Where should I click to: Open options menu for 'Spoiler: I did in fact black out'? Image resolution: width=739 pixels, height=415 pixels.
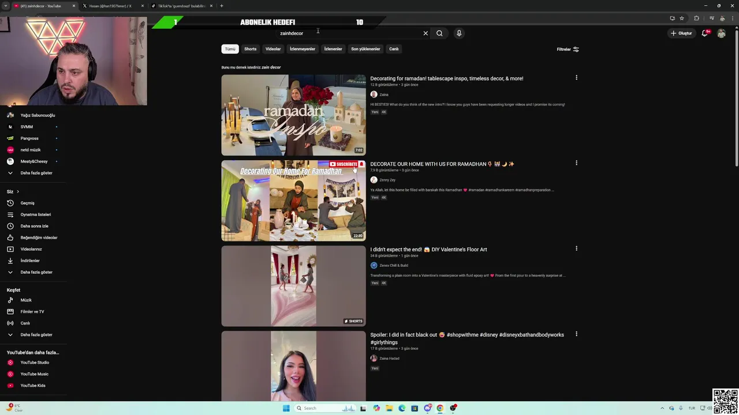tap(576, 334)
